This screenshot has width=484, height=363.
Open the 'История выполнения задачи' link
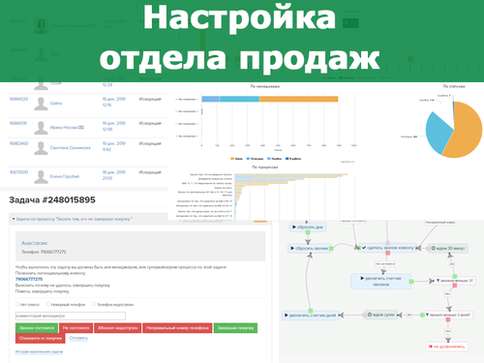pos(39,351)
